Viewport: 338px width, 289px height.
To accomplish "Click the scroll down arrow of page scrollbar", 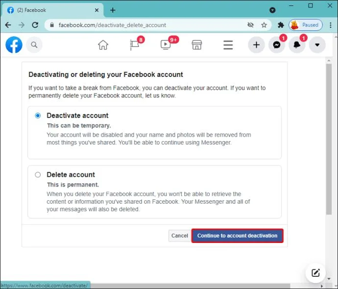I will (x=329, y=279).
